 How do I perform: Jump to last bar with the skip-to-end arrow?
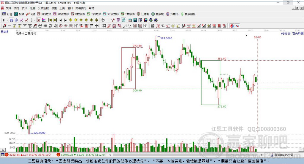point(55,20)
